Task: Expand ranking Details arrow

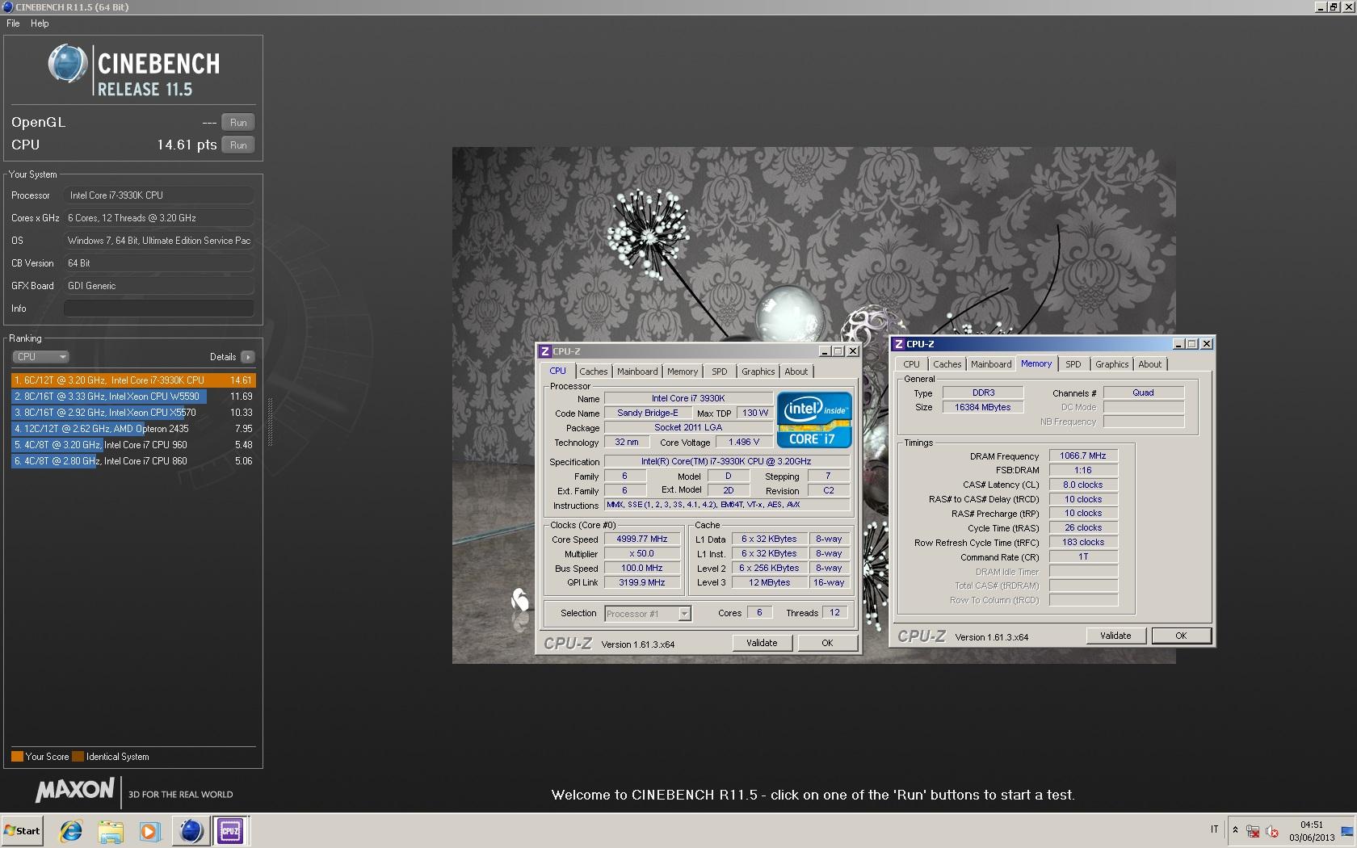Action: (248, 357)
